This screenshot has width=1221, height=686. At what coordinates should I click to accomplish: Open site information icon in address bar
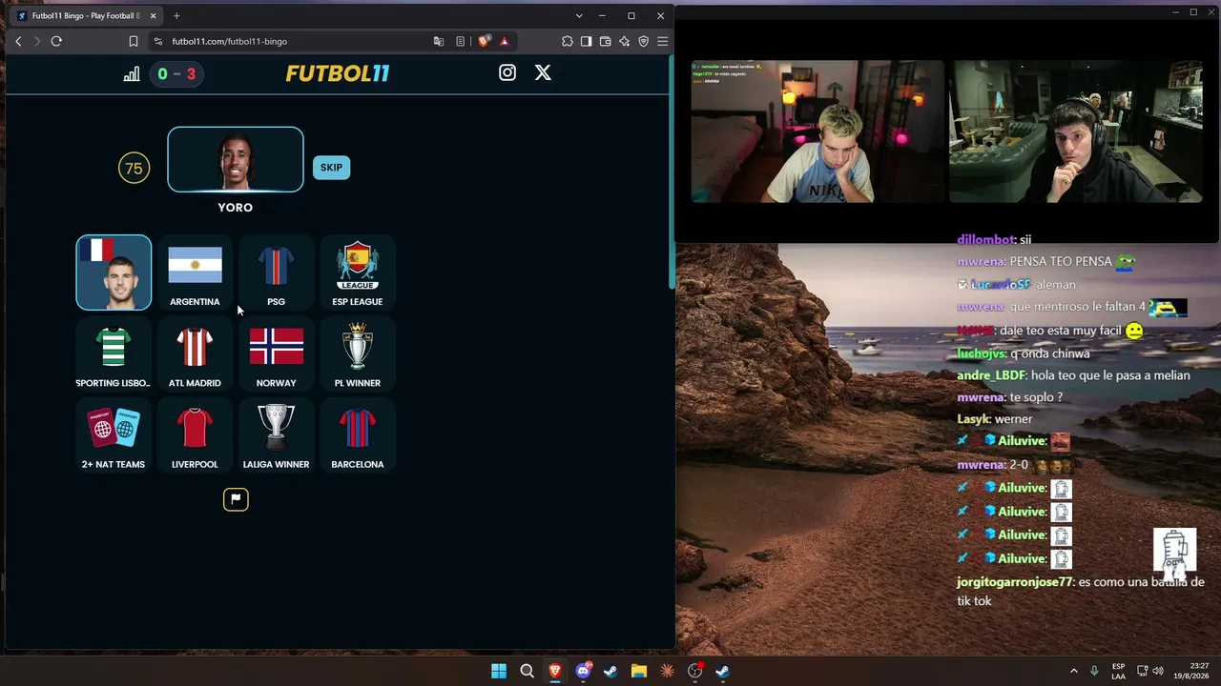pyautogui.click(x=157, y=41)
